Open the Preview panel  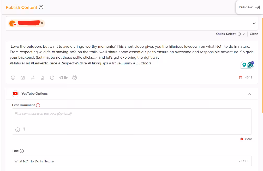[x=249, y=7]
